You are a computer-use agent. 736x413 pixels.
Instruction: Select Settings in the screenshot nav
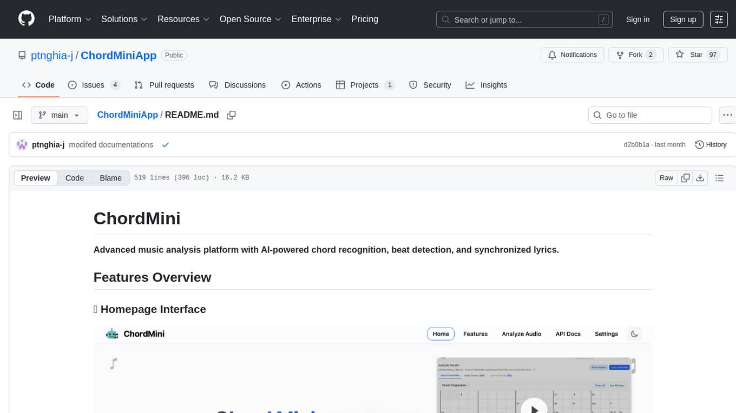[606, 334]
